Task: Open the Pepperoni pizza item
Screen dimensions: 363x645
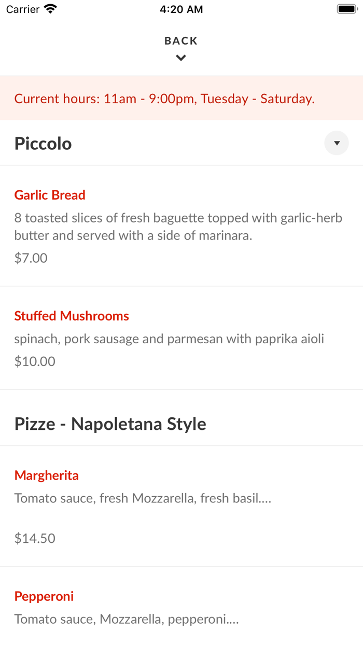Action: (44, 596)
